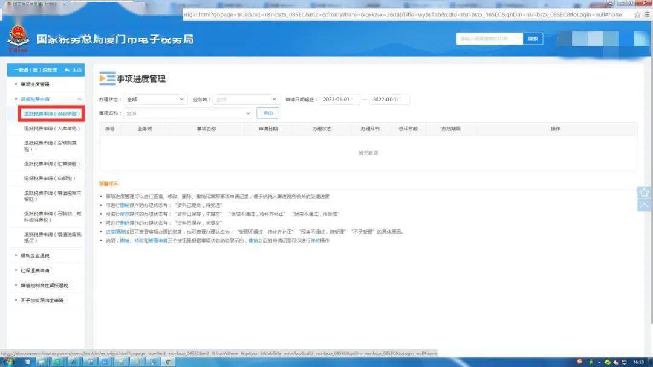Screen dimensions: 653x367
Task: Click the 查询 button
Action: point(268,113)
